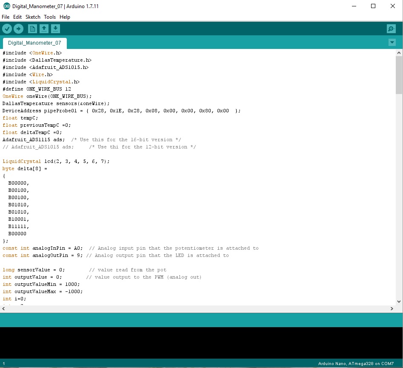This screenshot has height=368, width=403.
Task: Click the horizontal scrollbar right arrow
Action: tap(392, 308)
